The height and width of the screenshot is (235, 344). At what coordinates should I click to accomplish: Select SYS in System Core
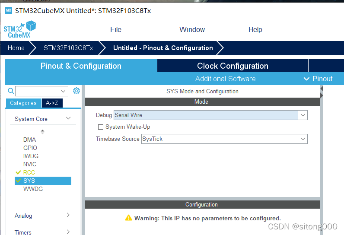pos(43,181)
